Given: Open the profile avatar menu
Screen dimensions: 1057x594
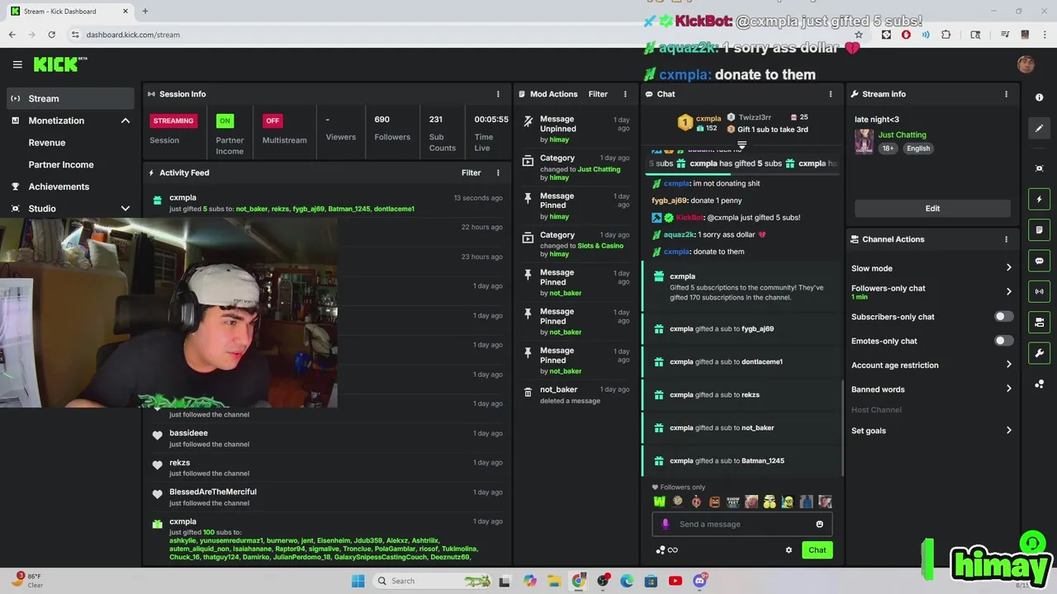Looking at the screenshot, I should (1026, 64).
